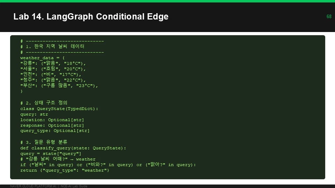Click the comment 1. 한국 지역 날씨 데이터

pyautogui.click(x=52, y=46)
